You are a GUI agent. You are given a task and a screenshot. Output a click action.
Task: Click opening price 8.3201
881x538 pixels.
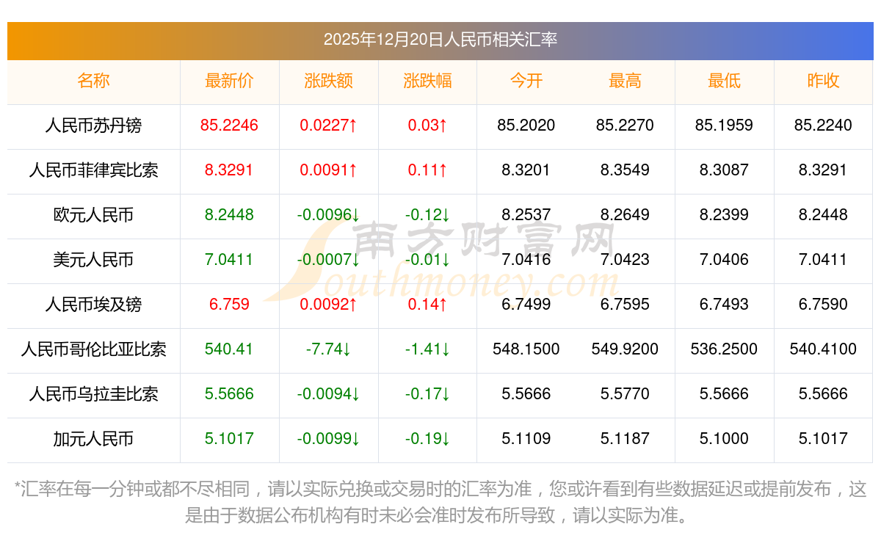point(526,170)
